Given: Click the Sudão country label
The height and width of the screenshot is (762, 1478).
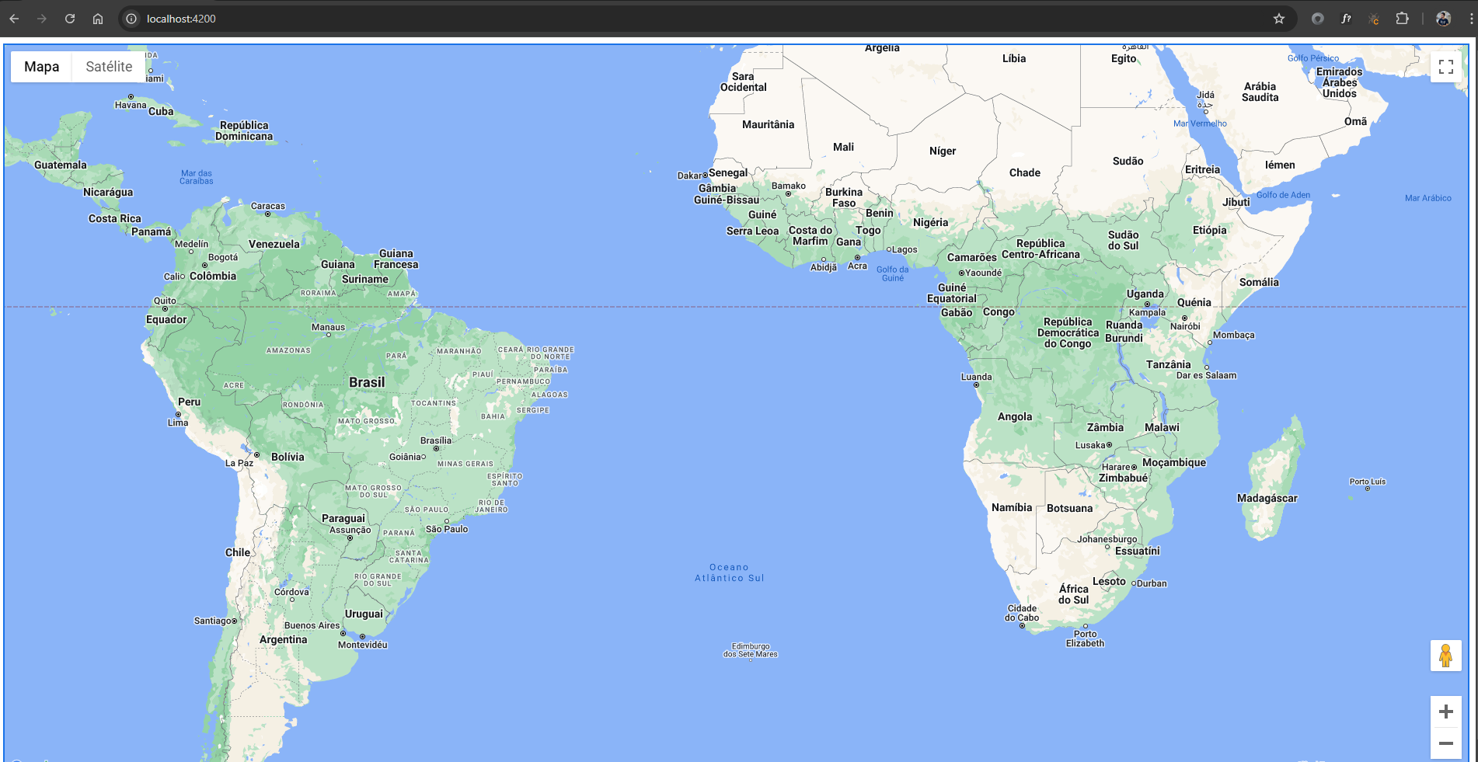Looking at the screenshot, I should 1128,161.
